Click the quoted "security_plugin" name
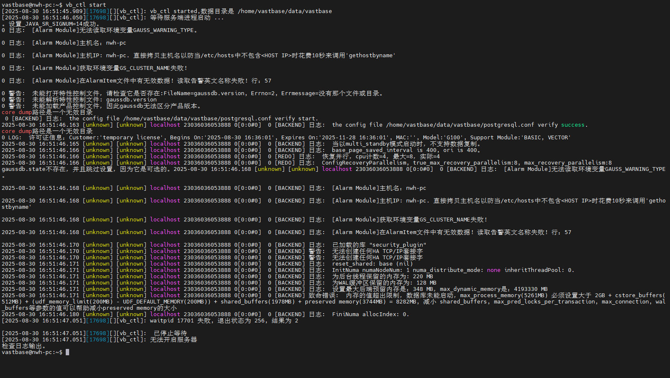The image size is (670, 378). click(398, 245)
